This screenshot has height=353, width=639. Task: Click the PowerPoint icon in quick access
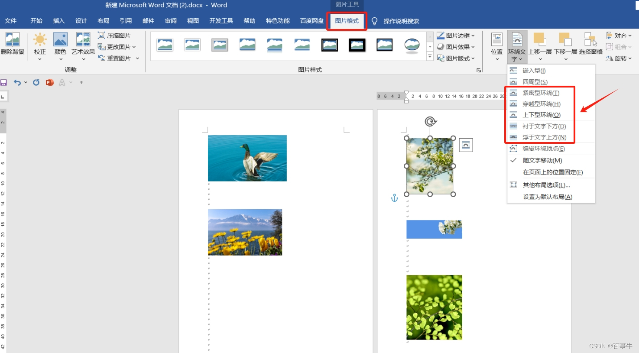(x=50, y=82)
